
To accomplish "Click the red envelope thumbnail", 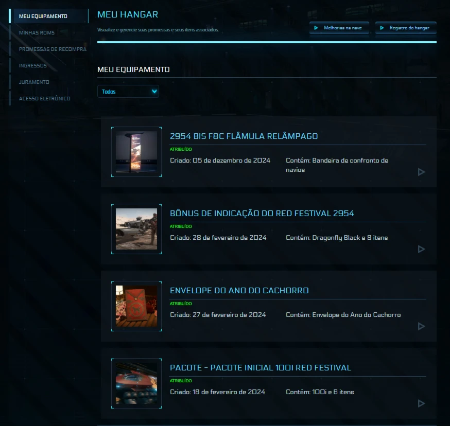I will click(x=136, y=306).
